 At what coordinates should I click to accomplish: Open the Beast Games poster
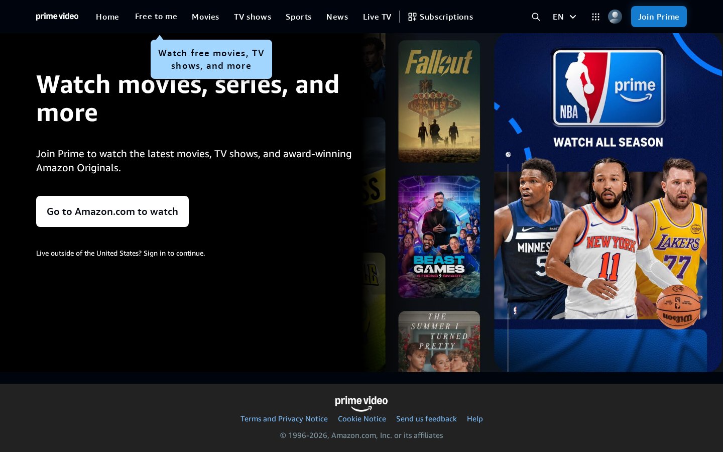click(439, 237)
